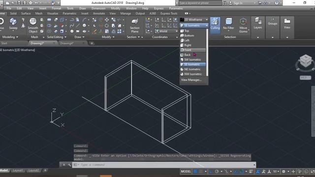The height and width of the screenshot is (177, 315).
Task: Click the solid Subtract icon
Action: tap(49, 26)
